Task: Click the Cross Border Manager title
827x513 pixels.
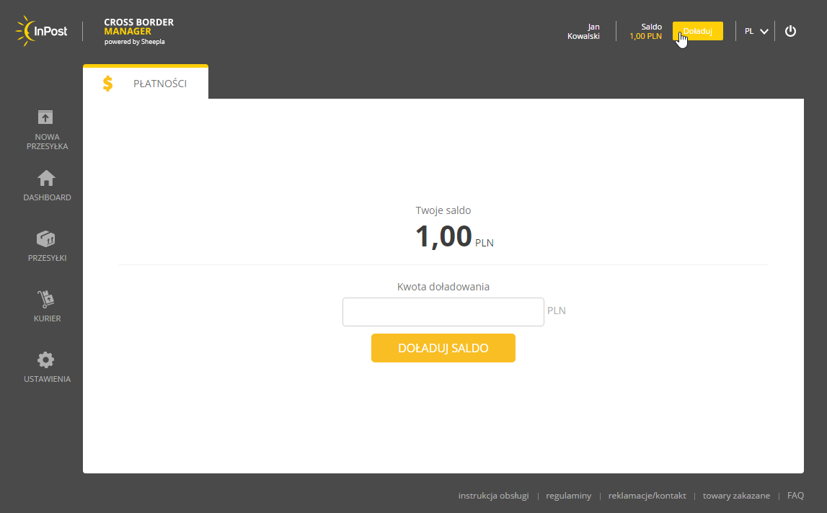Action: 138,27
